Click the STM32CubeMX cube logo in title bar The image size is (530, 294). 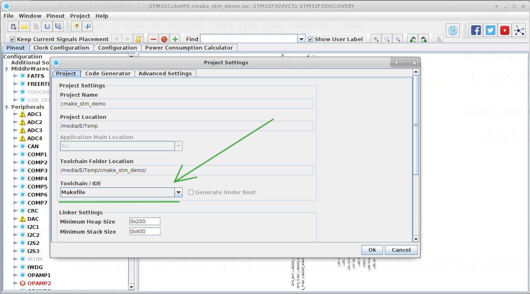pyautogui.click(x=6, y=6)
